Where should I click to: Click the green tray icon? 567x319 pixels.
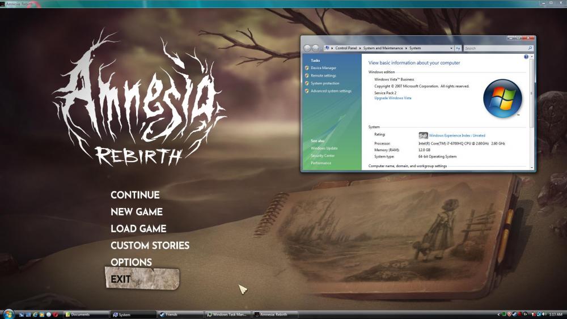click(503, 314)
